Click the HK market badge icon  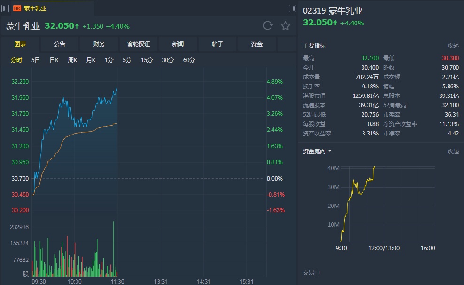pos(17,8)
